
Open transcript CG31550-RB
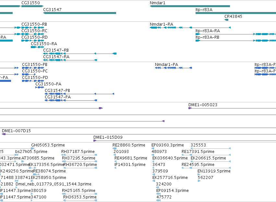[34, 24]
